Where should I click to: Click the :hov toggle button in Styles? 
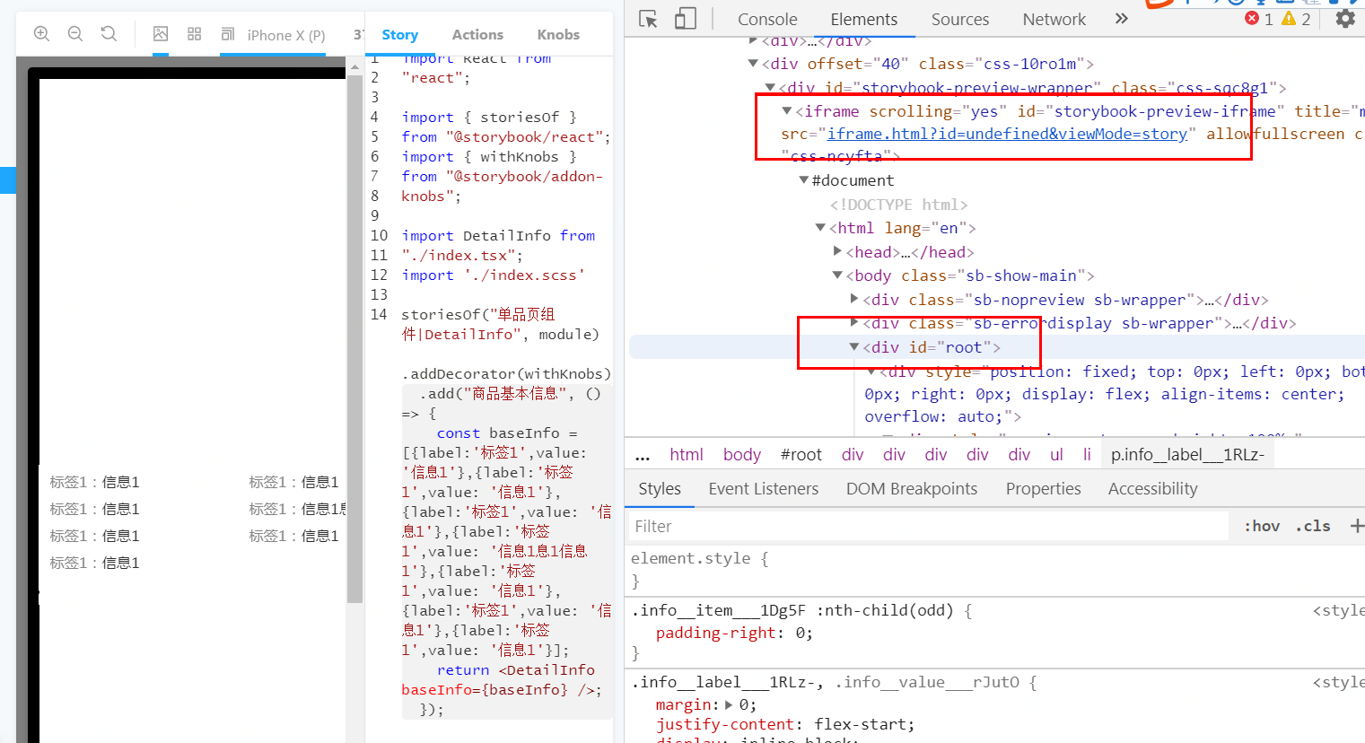[x=1261, y=527]
